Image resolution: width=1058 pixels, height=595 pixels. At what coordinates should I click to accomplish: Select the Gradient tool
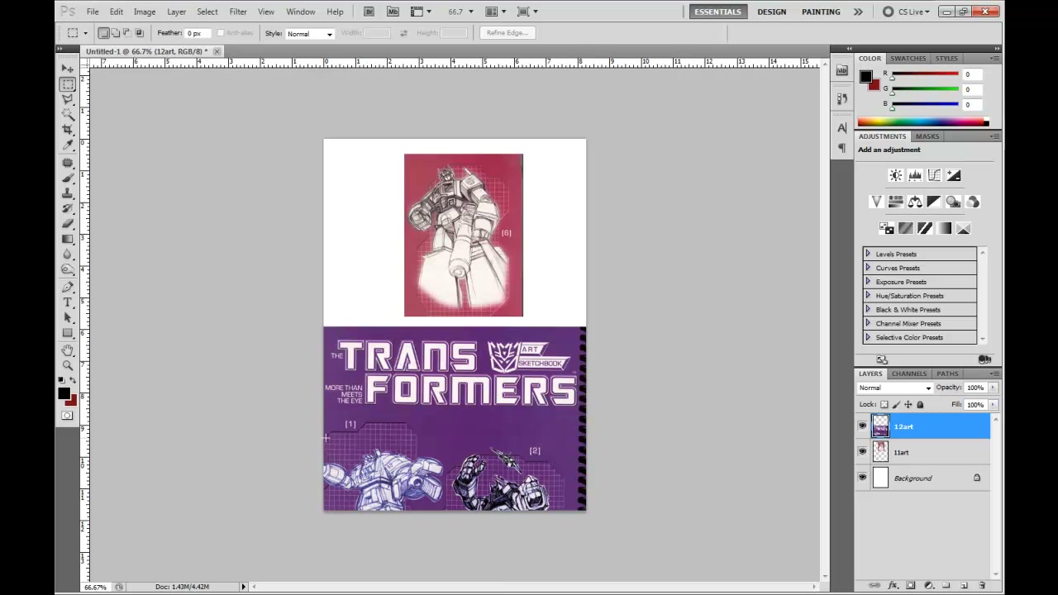click(x=68, y=240)
